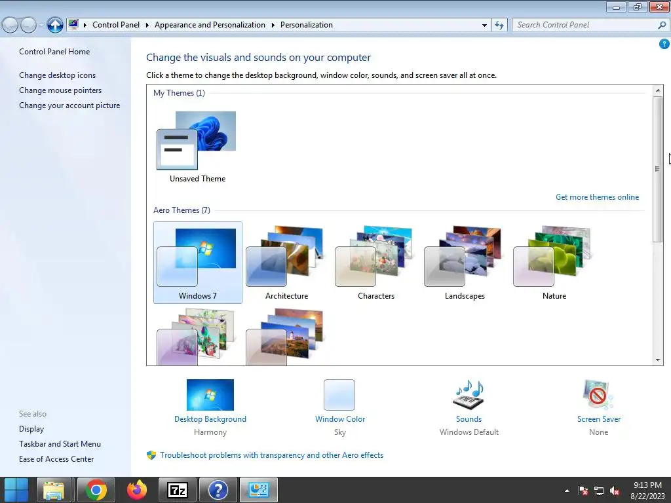
Task: Open Change desktop icons link
Action: pos(58,75)
